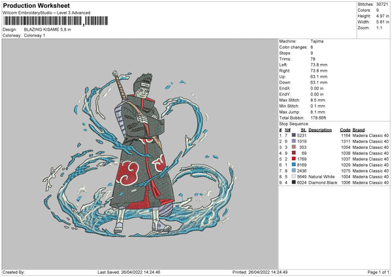
Task: Click thread code '1164' in stop row 1
Action: click(346, 135)
